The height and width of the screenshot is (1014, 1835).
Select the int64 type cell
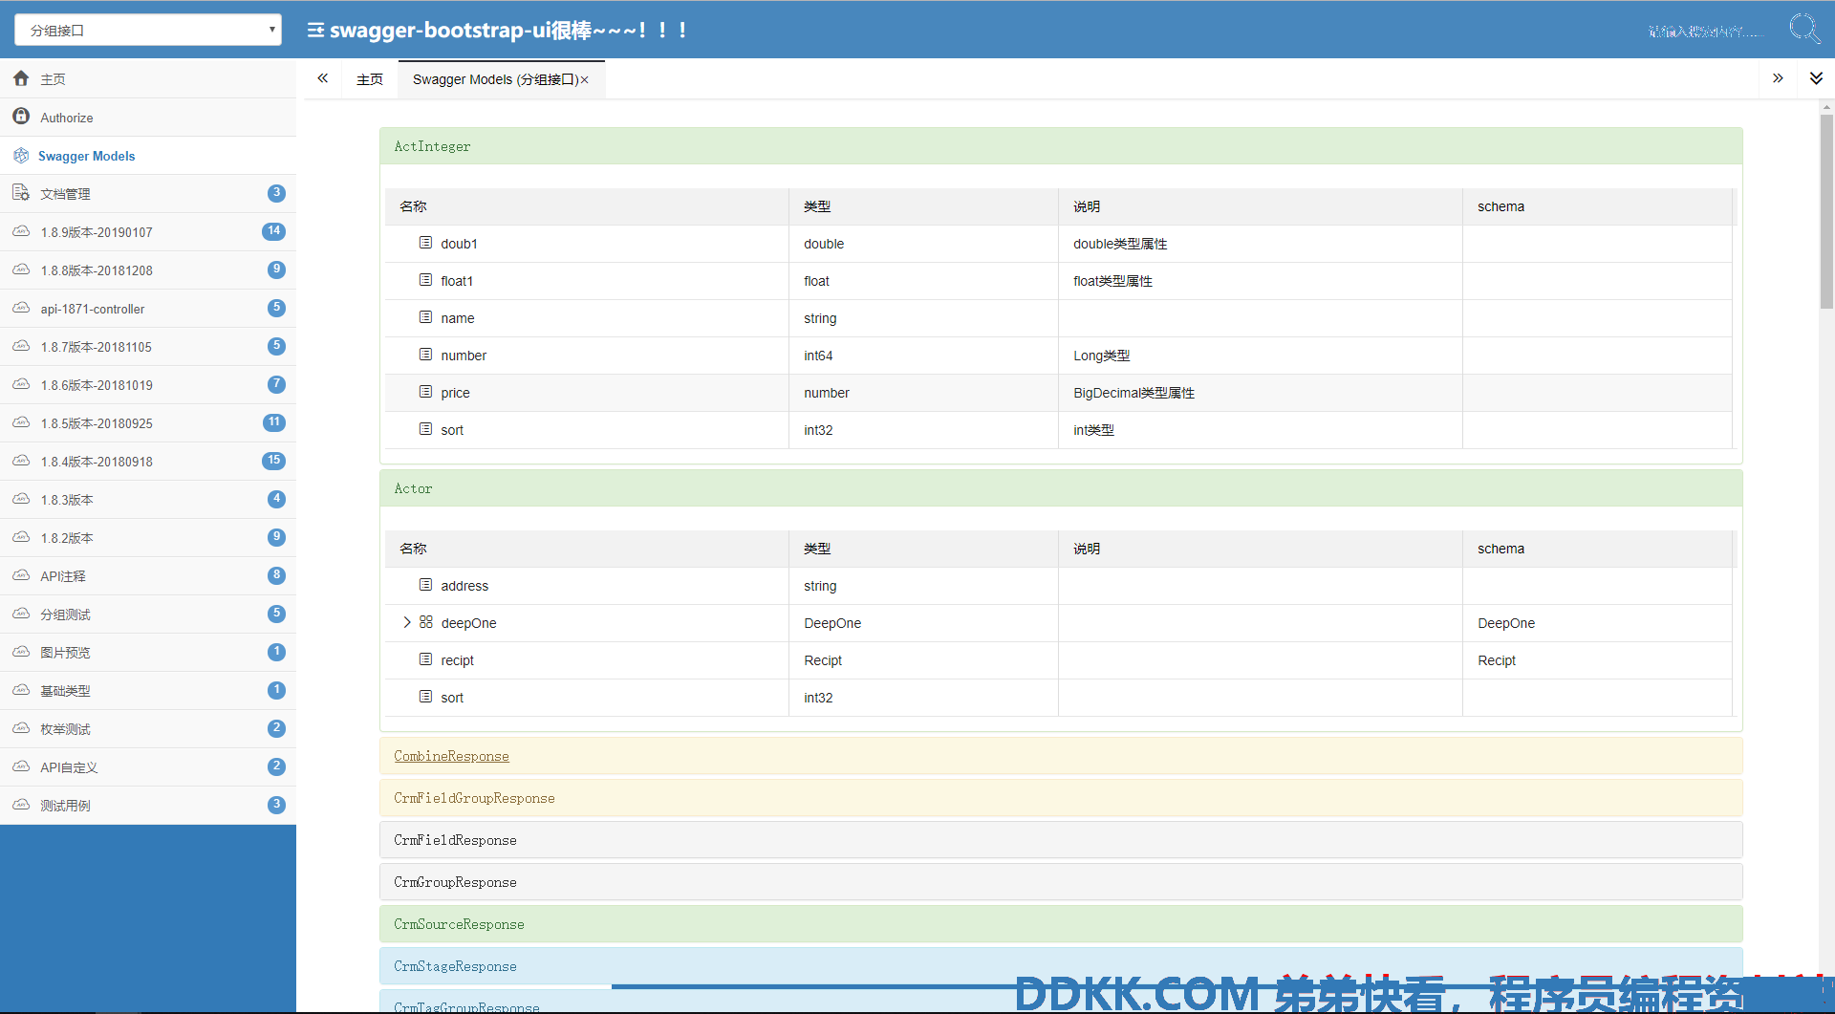923,356
